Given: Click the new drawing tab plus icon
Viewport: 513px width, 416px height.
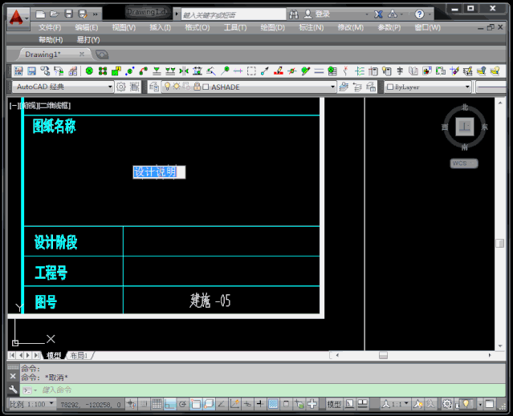Looking at the screenshot, I should coord(102,55).
